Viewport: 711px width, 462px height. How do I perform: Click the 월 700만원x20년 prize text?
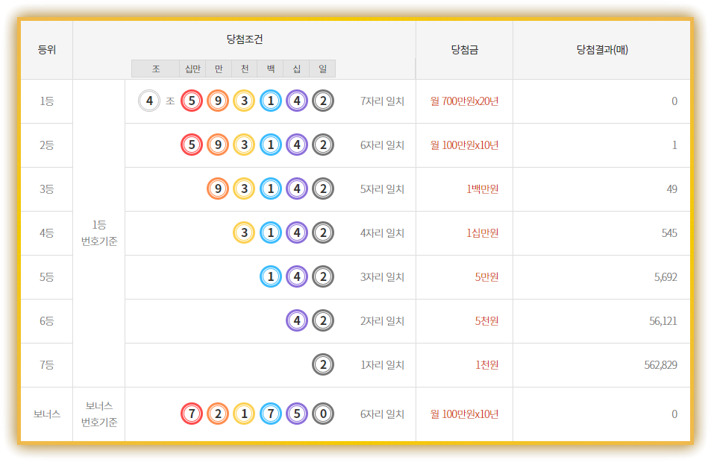(464, 101)
